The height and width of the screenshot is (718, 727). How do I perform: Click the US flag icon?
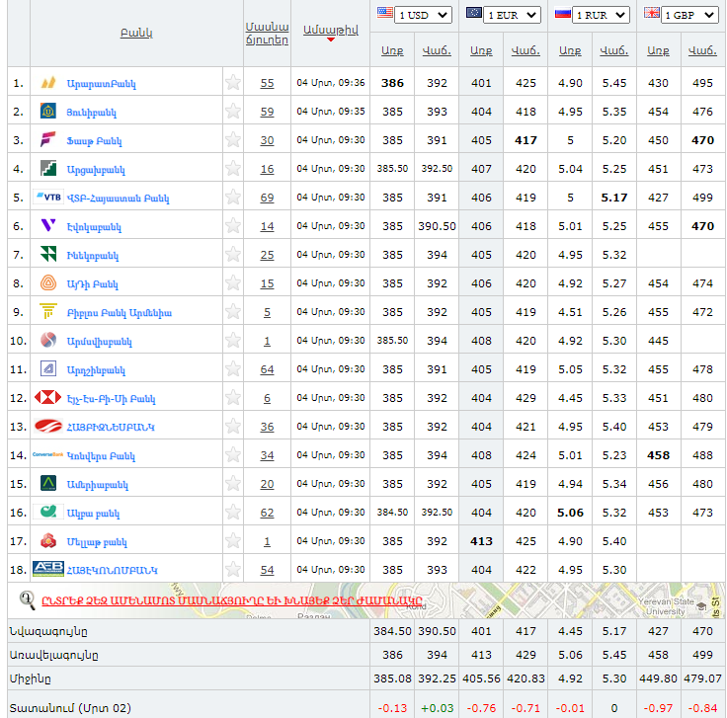[385, 13]
